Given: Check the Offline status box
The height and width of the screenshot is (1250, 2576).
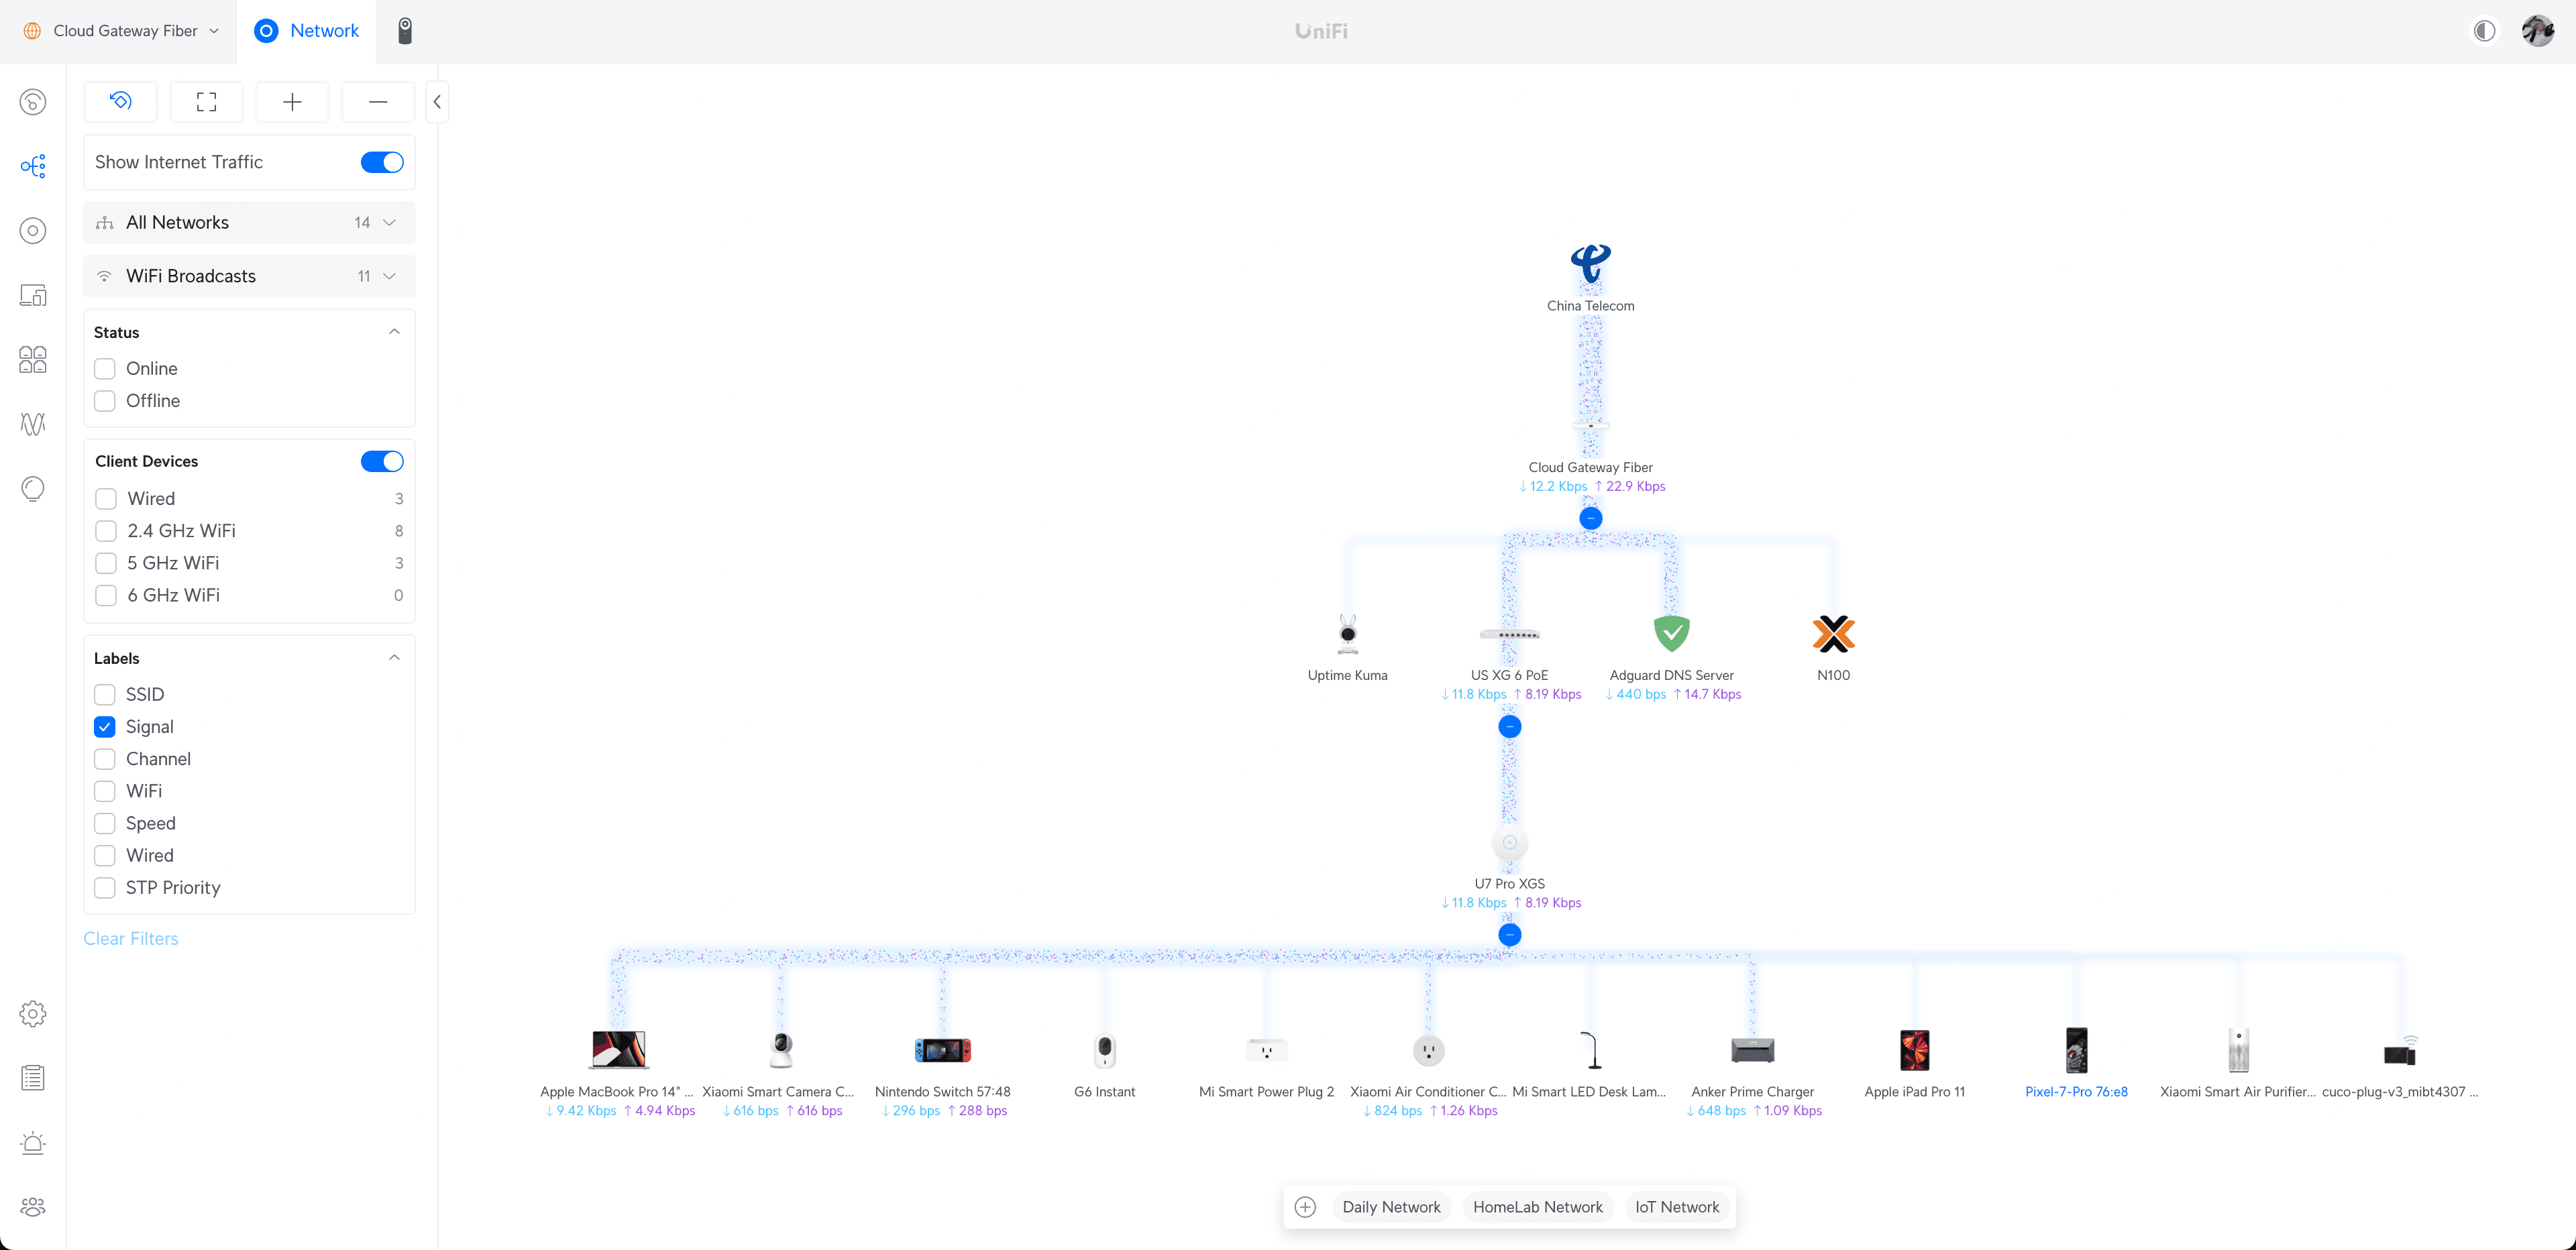Looking at the screenshot, I should (105, 401).
